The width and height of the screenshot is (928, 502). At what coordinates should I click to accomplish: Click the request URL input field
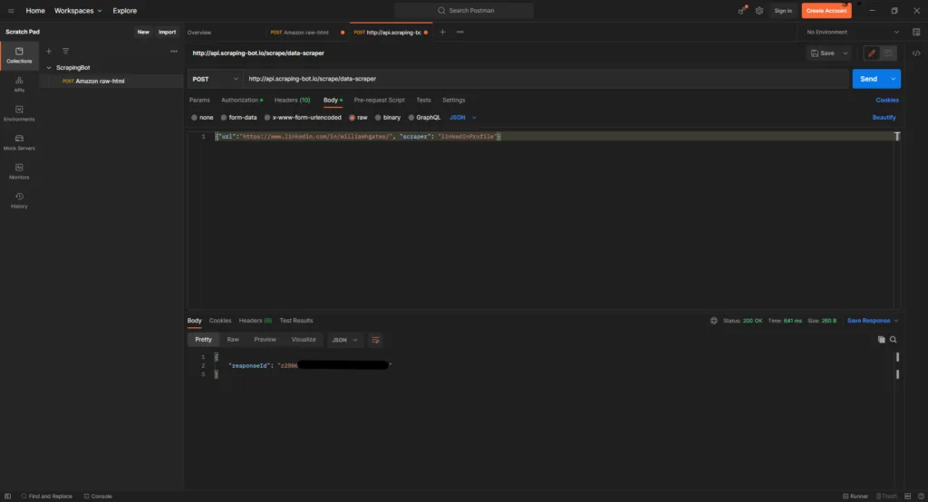point(544,79)
